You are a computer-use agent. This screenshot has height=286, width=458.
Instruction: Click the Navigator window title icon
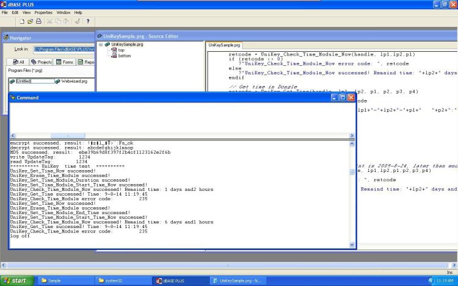pyautogui.click(x=6, y=38)
